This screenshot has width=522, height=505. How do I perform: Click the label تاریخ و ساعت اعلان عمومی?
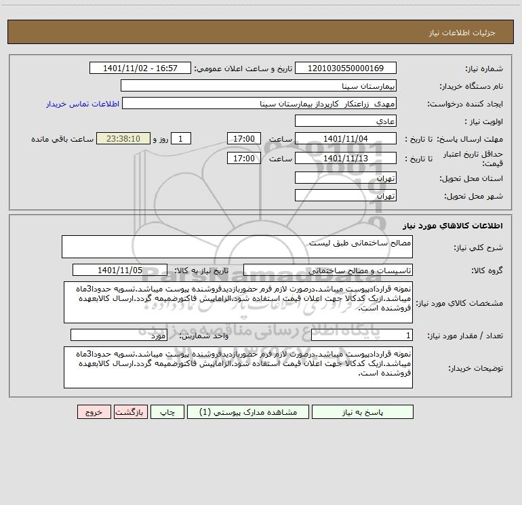tap(243, 68)
